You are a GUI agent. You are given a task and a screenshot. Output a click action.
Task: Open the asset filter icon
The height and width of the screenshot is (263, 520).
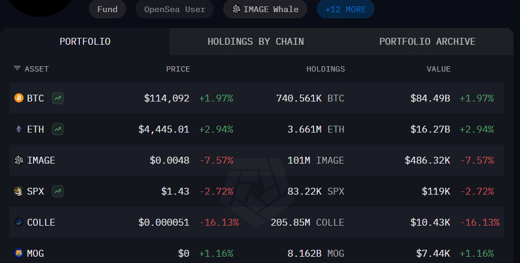click(17, 69)
